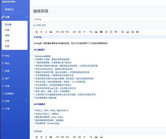Click the code icon right of the video icon
This screenshot has width=166, height=139.
pyautogui.click(x=106, y=32)
